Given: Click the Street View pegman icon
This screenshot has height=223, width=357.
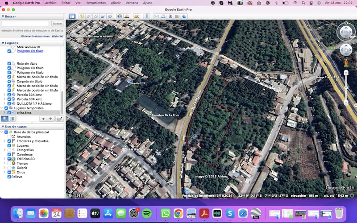Looking at the screenshot, I should tap(346, 63).
